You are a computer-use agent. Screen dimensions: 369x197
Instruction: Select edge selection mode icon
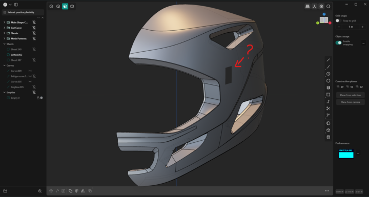point(58,7)
